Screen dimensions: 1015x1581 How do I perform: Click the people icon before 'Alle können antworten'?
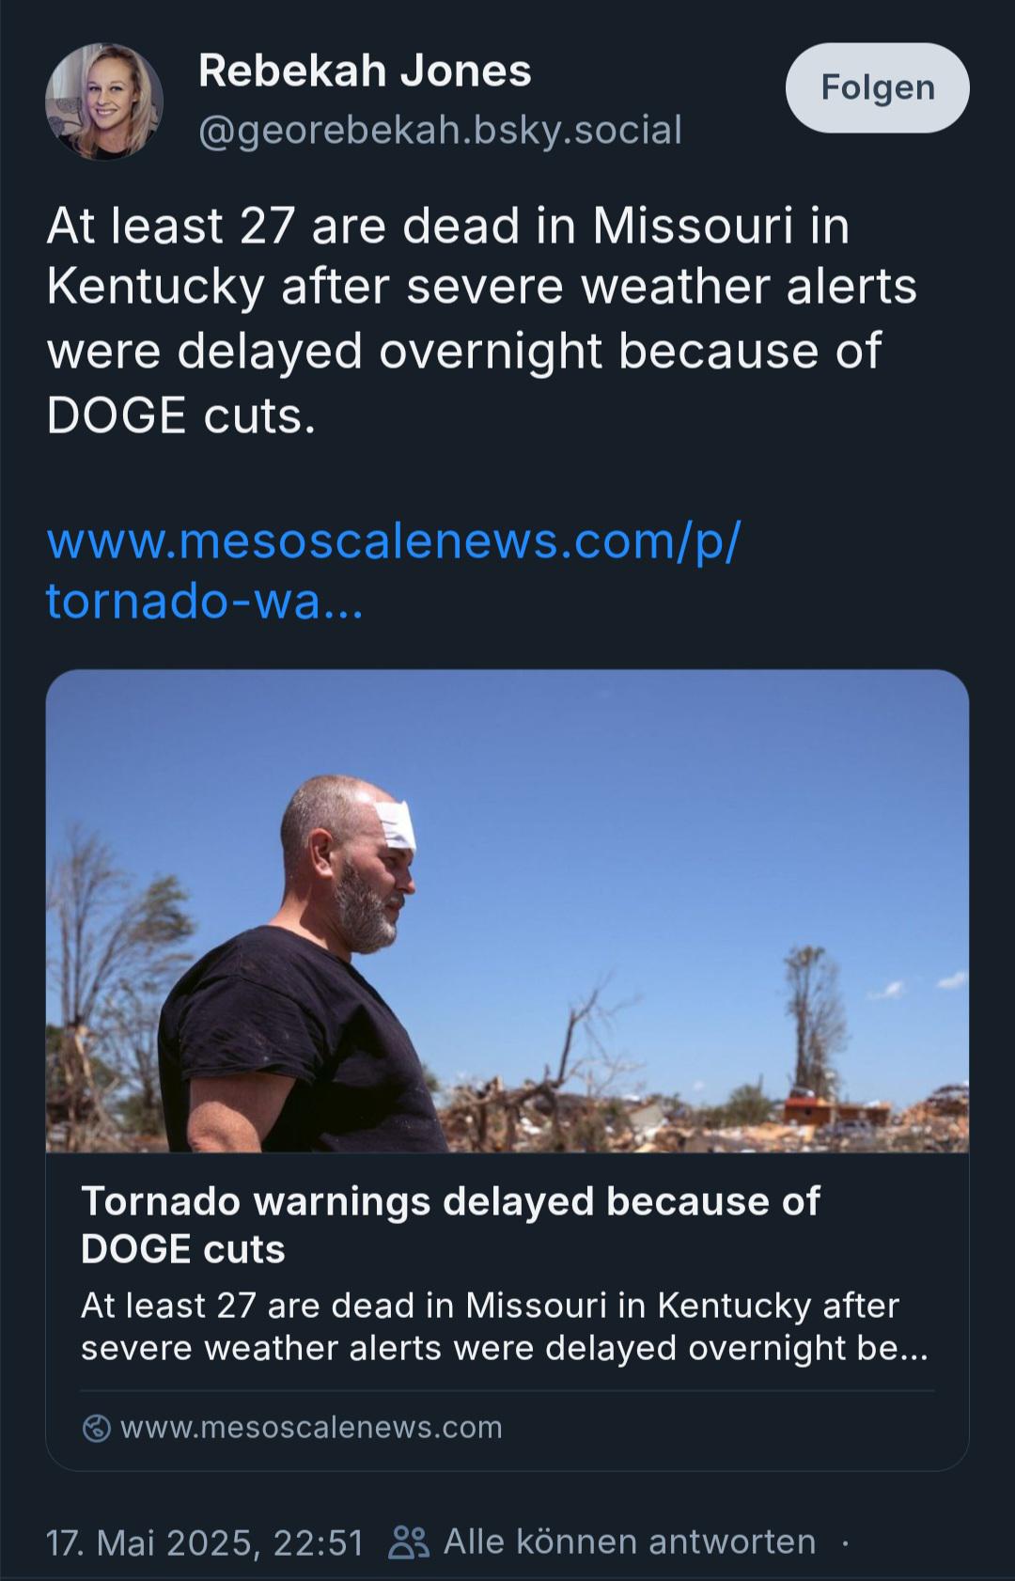point(409,1542)
